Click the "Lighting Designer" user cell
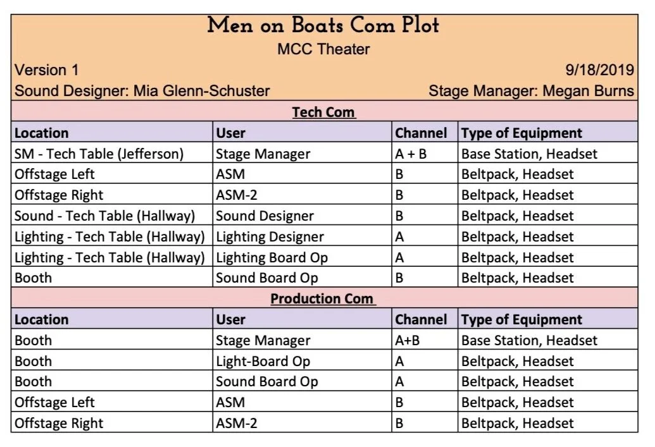The height and width of the screenshot is (447, 655). 270,236
